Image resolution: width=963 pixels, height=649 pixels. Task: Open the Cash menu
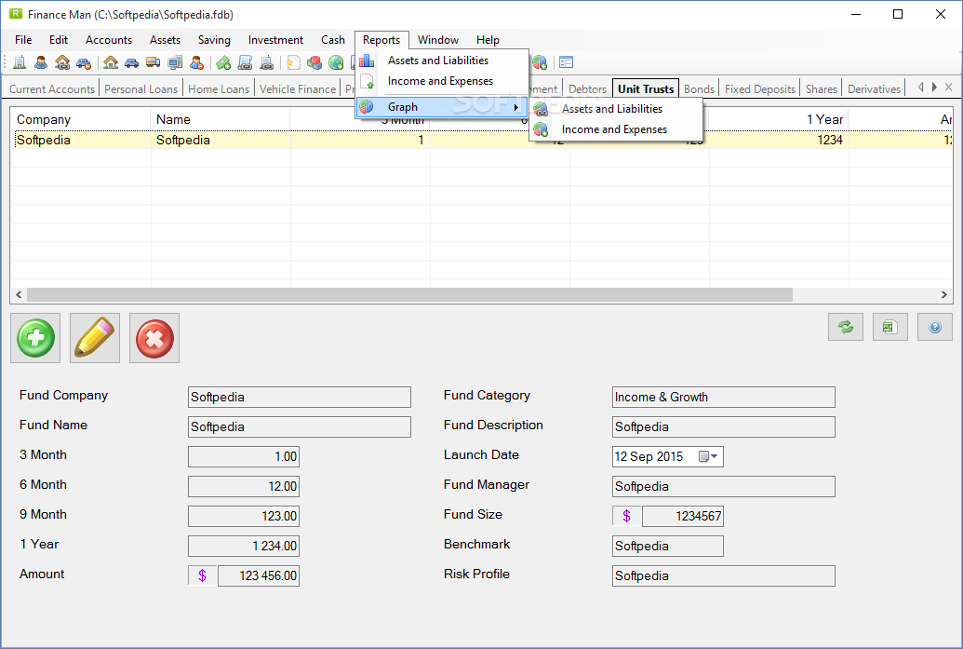coord(333,40)
